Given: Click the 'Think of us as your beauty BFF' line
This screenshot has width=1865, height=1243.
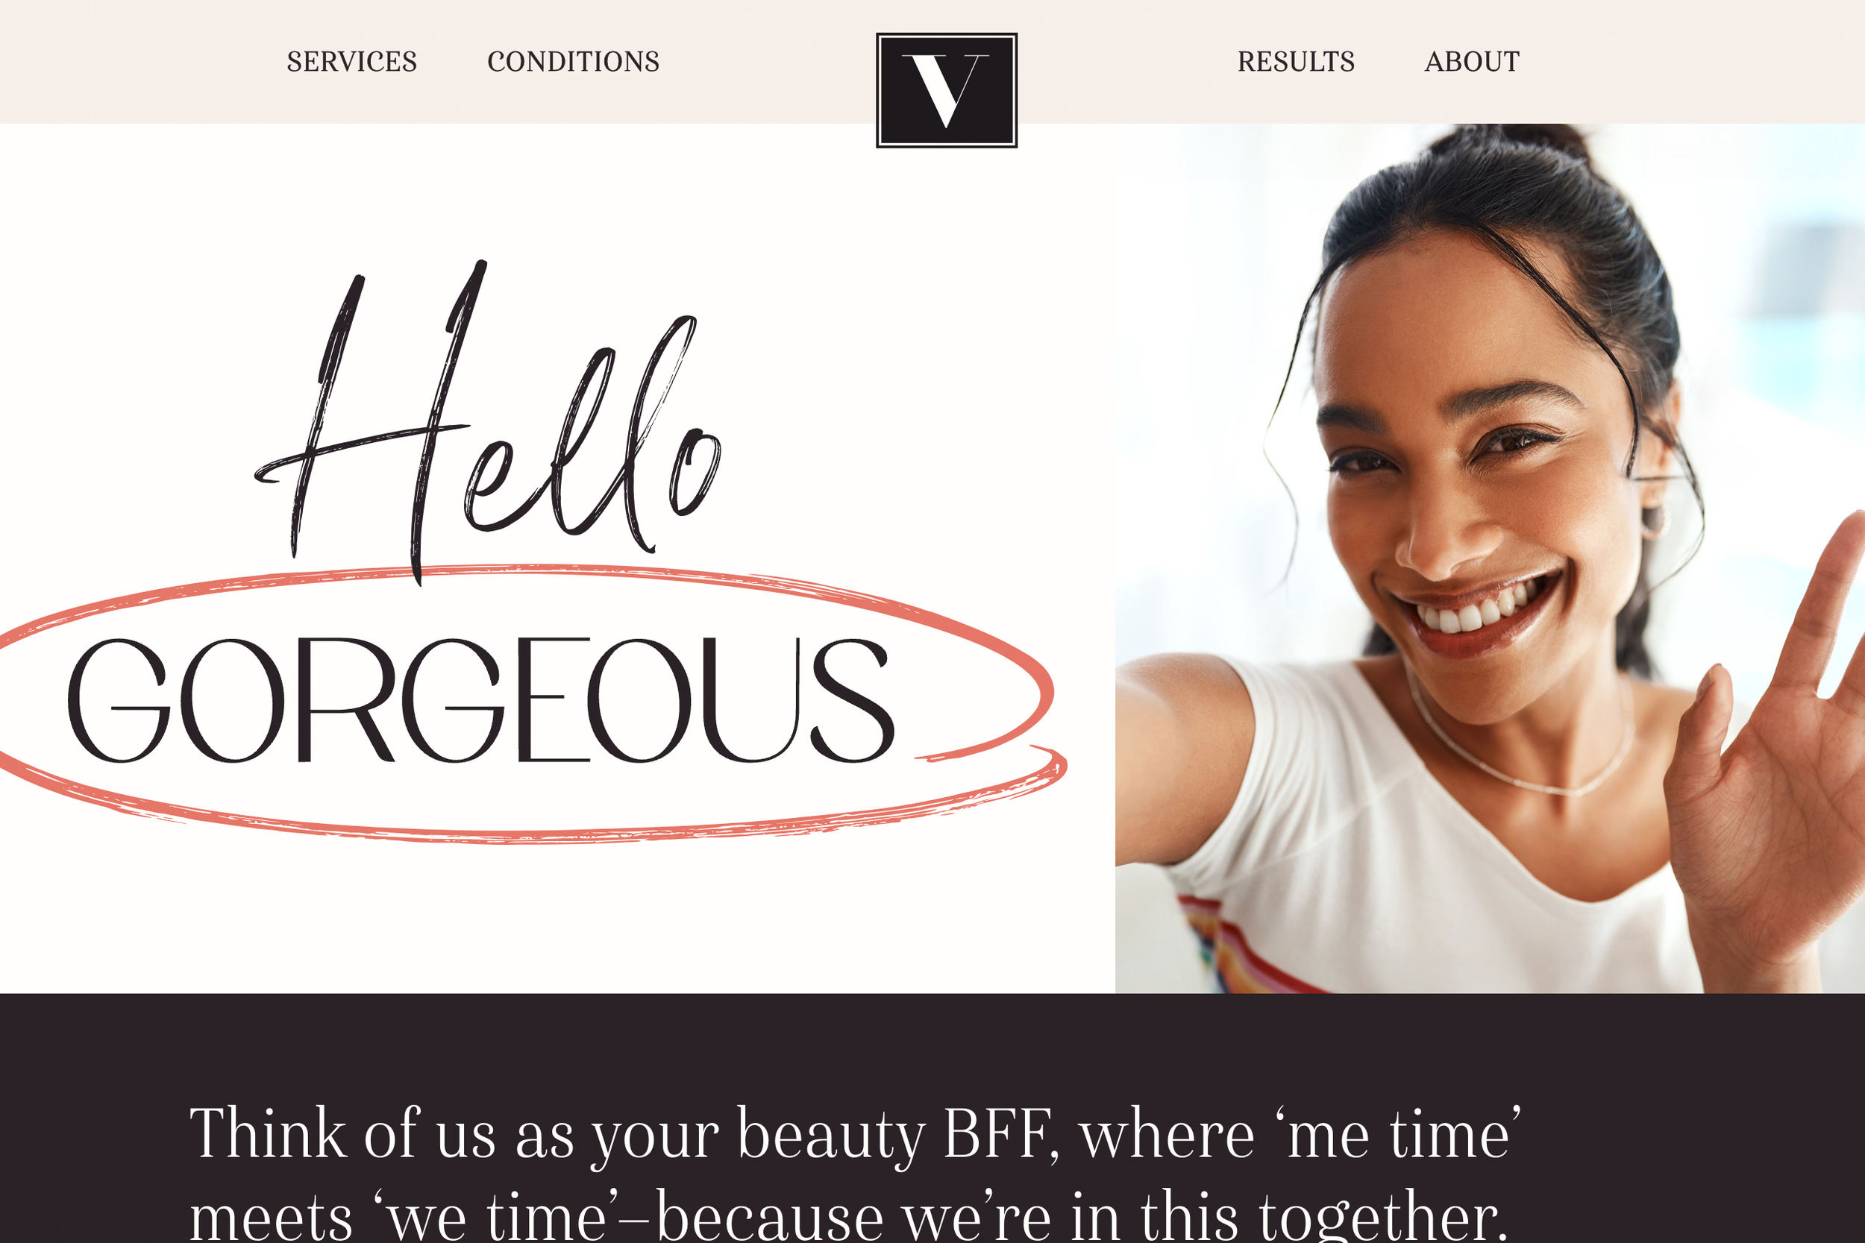Looking at the screenshot, I should [856, 1134].
